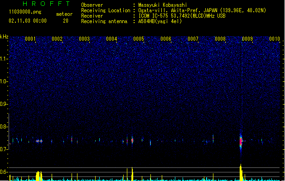This screenshot has height=181, width=285.
Task: Click time marker 0005
Action: [139, 39]
